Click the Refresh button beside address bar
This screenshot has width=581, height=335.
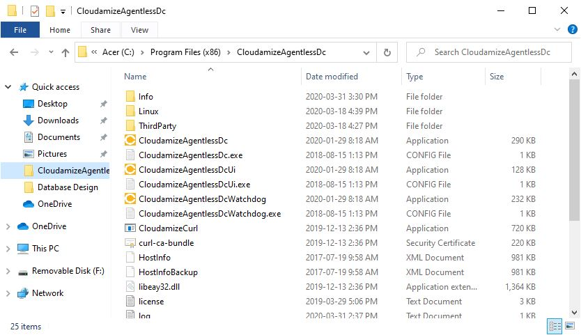[387, 52]
